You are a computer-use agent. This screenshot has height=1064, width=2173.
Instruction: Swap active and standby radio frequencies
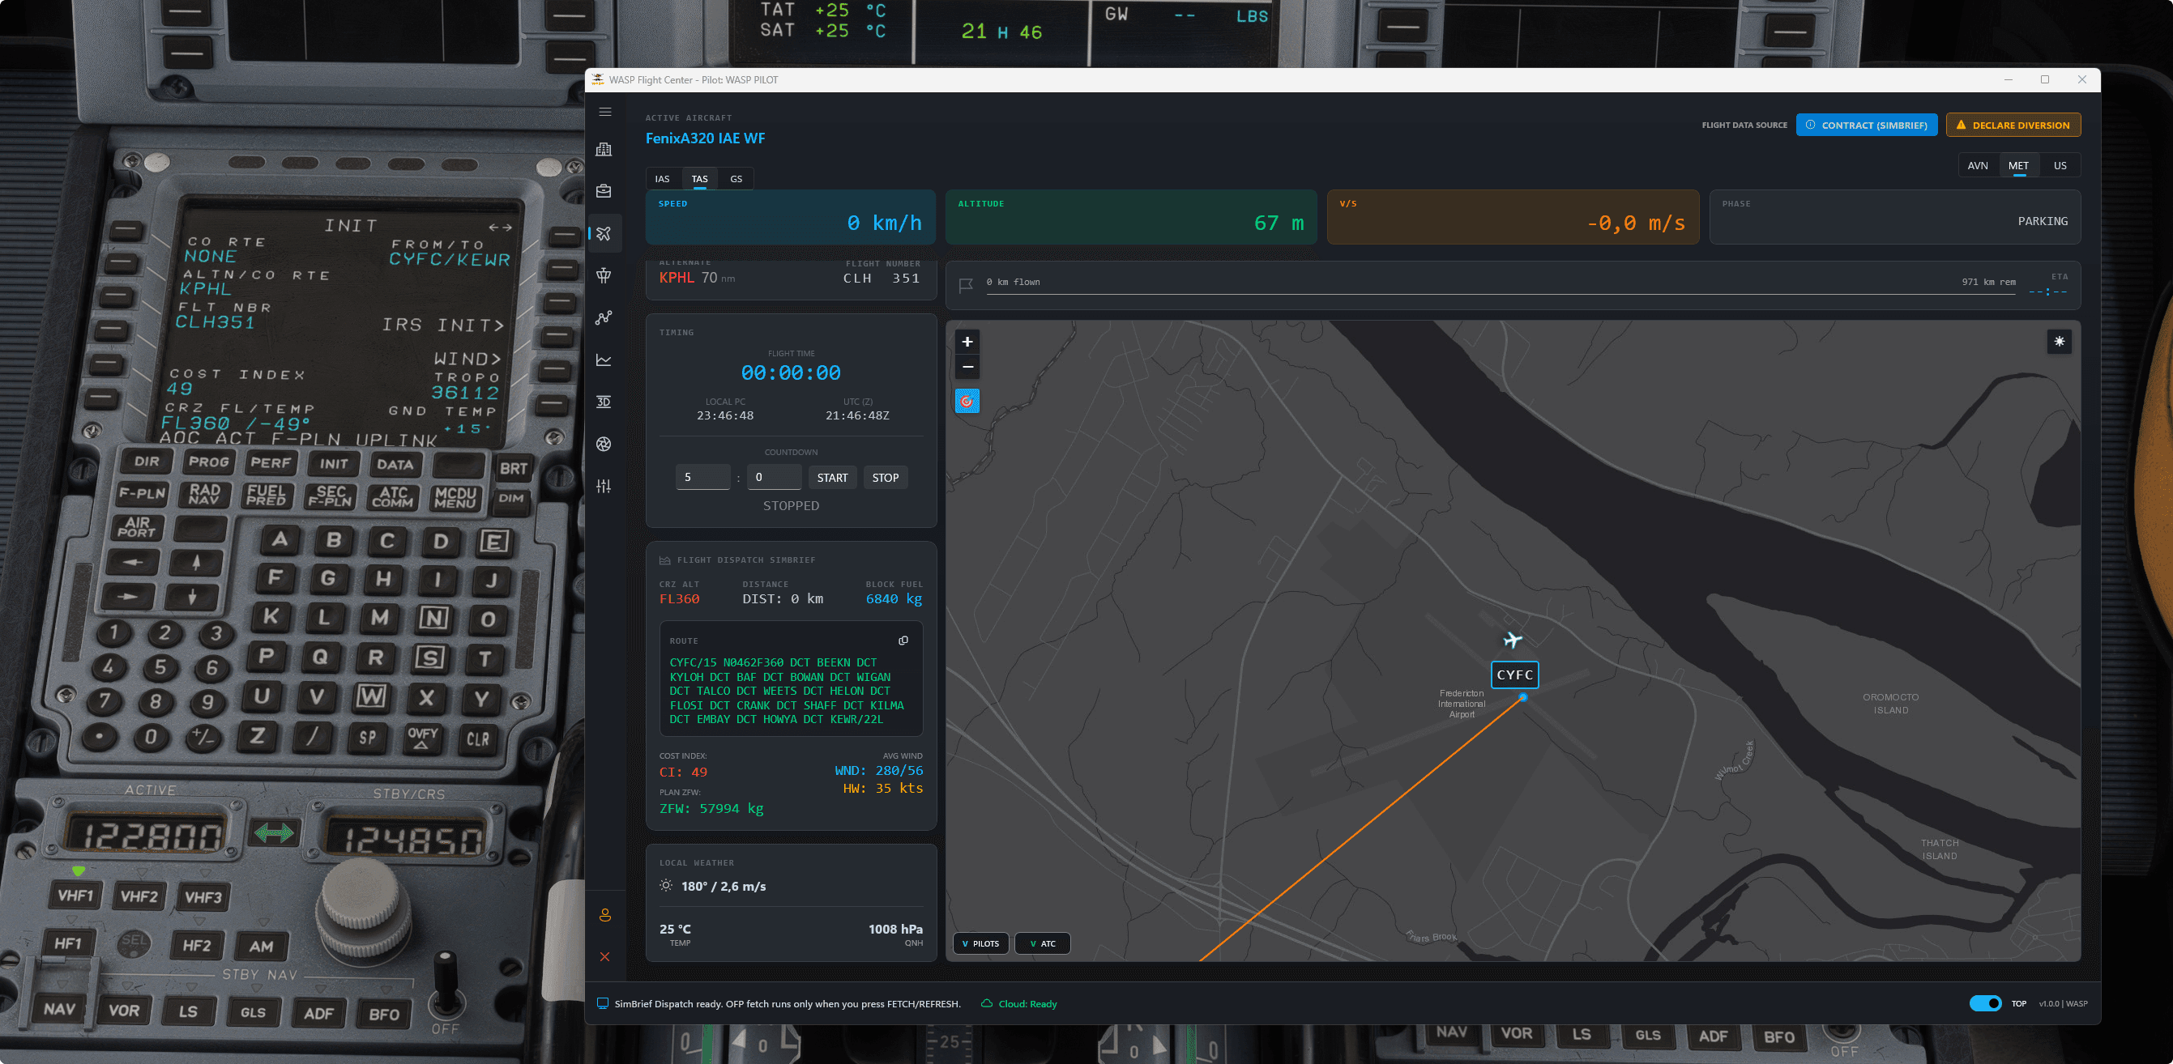(274, 834)
